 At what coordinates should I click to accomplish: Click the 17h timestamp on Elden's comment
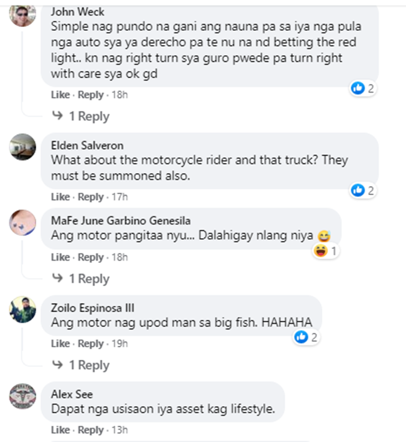(120, 197)
